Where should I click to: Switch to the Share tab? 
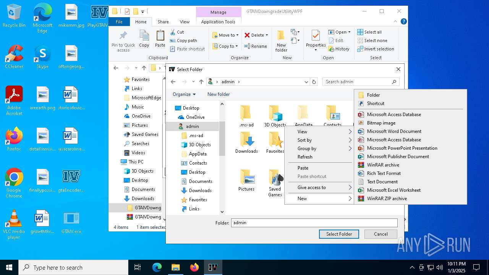(x=163, y=22)
